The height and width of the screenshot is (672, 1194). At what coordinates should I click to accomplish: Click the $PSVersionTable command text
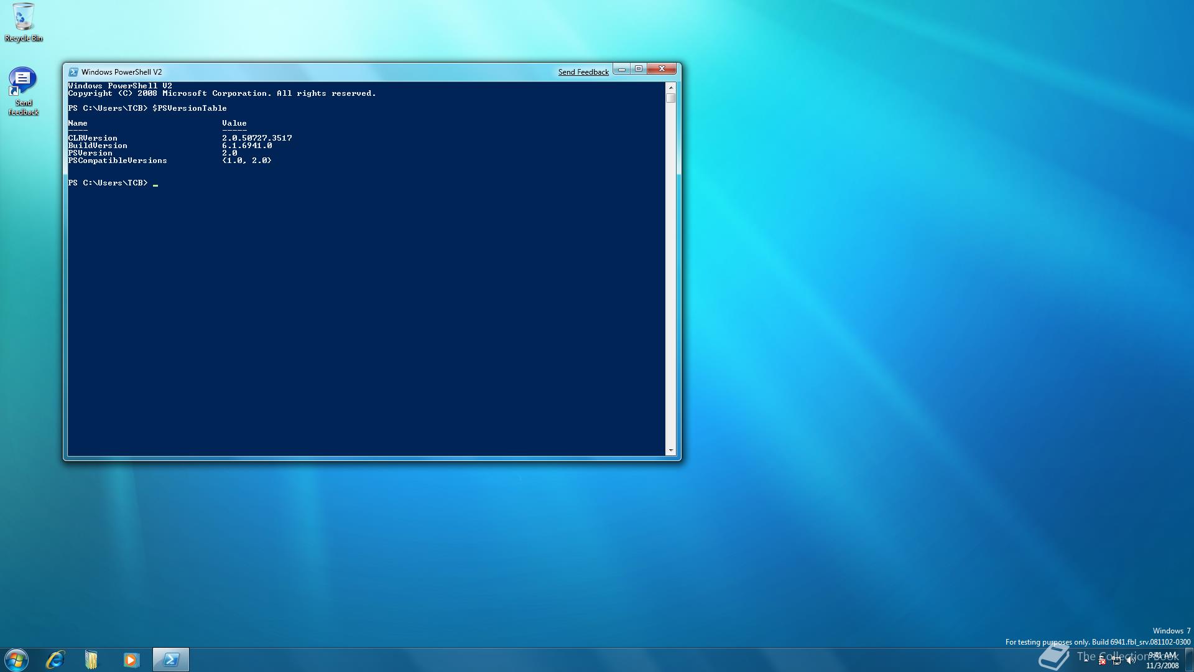pos(190,108)
